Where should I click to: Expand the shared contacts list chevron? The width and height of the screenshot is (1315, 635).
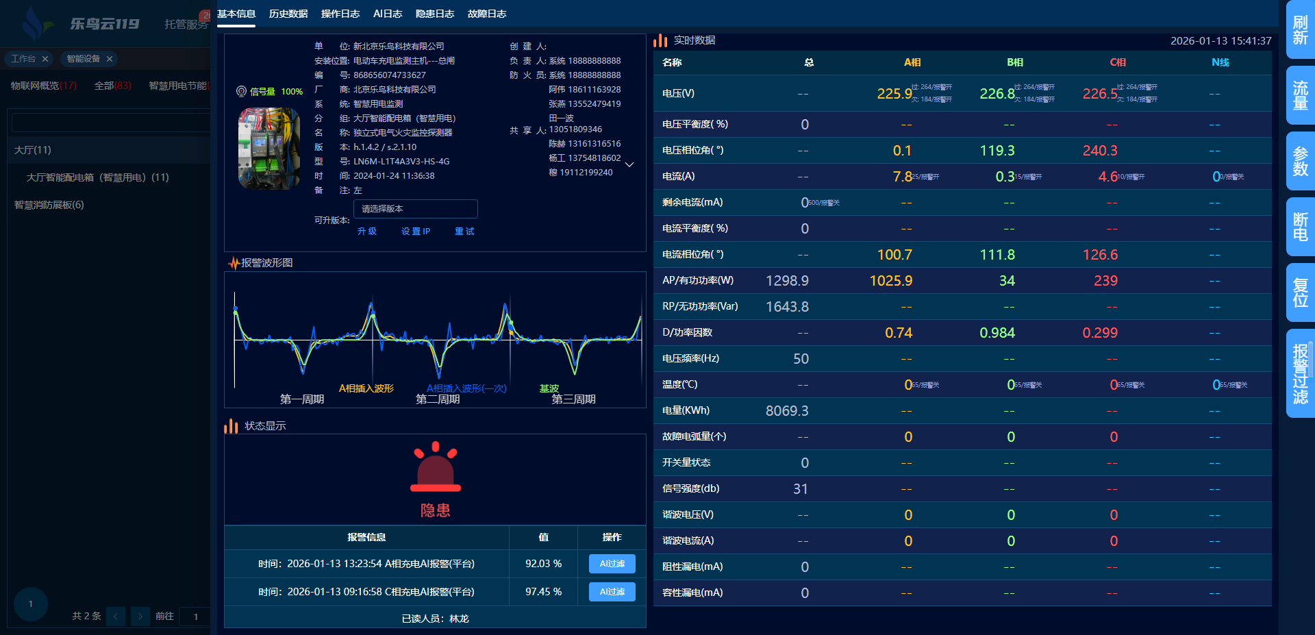629,164
